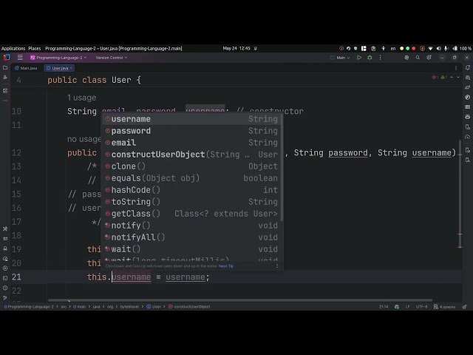This screenshot has width=473, height=355.
Task: Select the User.java editor tab
Action: pos(58,68)
